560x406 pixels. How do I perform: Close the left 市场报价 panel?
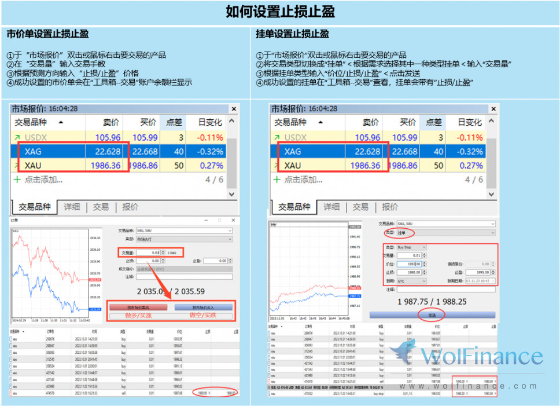pyautogui.click(x=234, y=109)
